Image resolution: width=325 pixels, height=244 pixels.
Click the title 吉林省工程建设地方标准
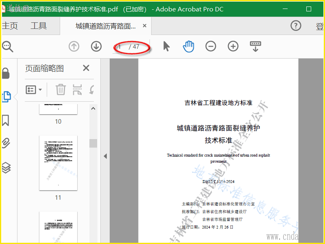point(219,103)
